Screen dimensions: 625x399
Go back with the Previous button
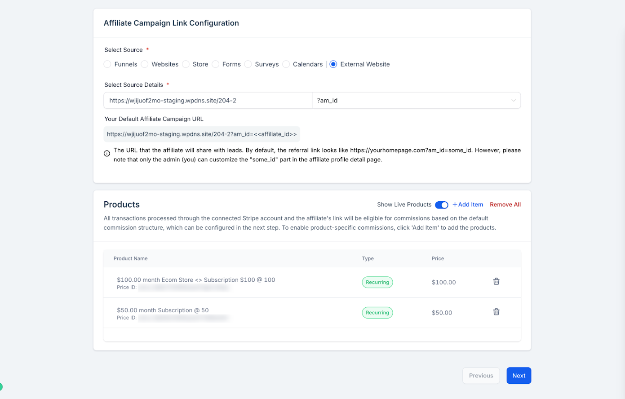coord(481,376)
